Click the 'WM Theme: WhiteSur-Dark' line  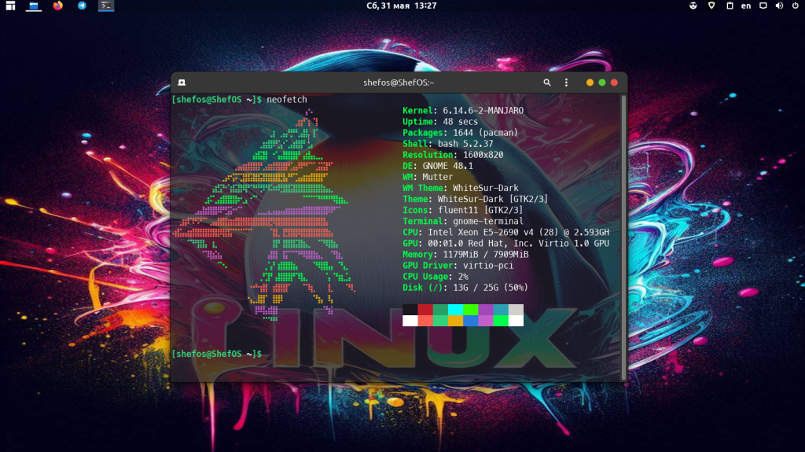pyautogui.click(x=461, y=188)
